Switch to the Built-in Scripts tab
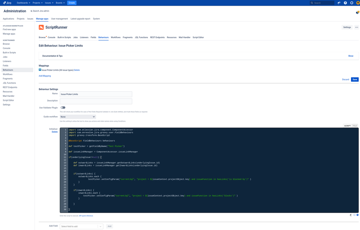 [x=64, y=37]
